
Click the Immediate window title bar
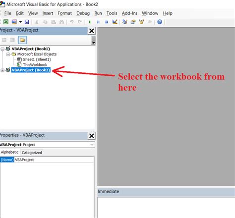coord(166,192)
